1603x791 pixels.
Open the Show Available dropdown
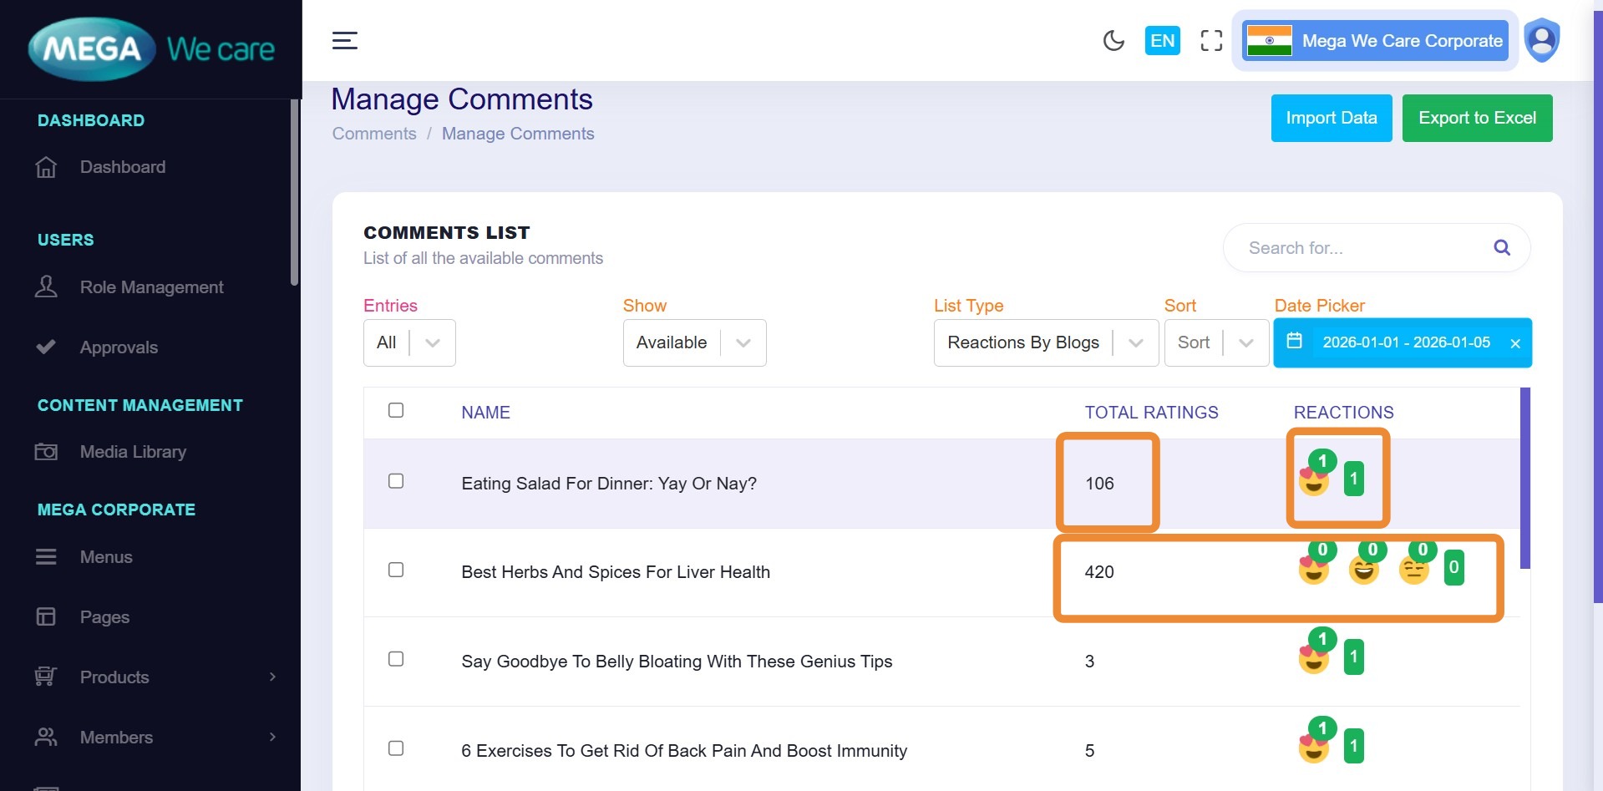click(693, 342)
